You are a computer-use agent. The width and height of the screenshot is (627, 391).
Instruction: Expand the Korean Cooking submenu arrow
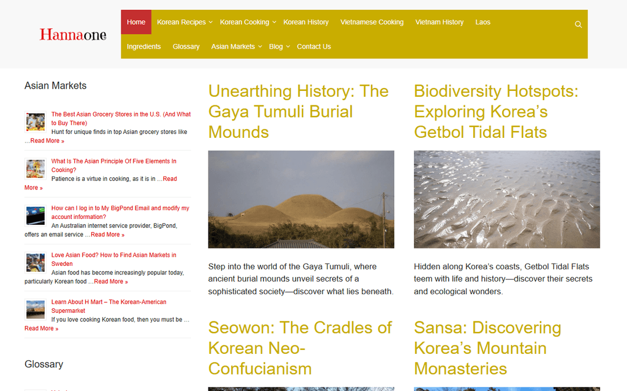point(274,23)
